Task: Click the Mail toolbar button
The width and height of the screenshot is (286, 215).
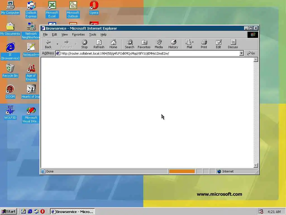Action: pos(189,44)
